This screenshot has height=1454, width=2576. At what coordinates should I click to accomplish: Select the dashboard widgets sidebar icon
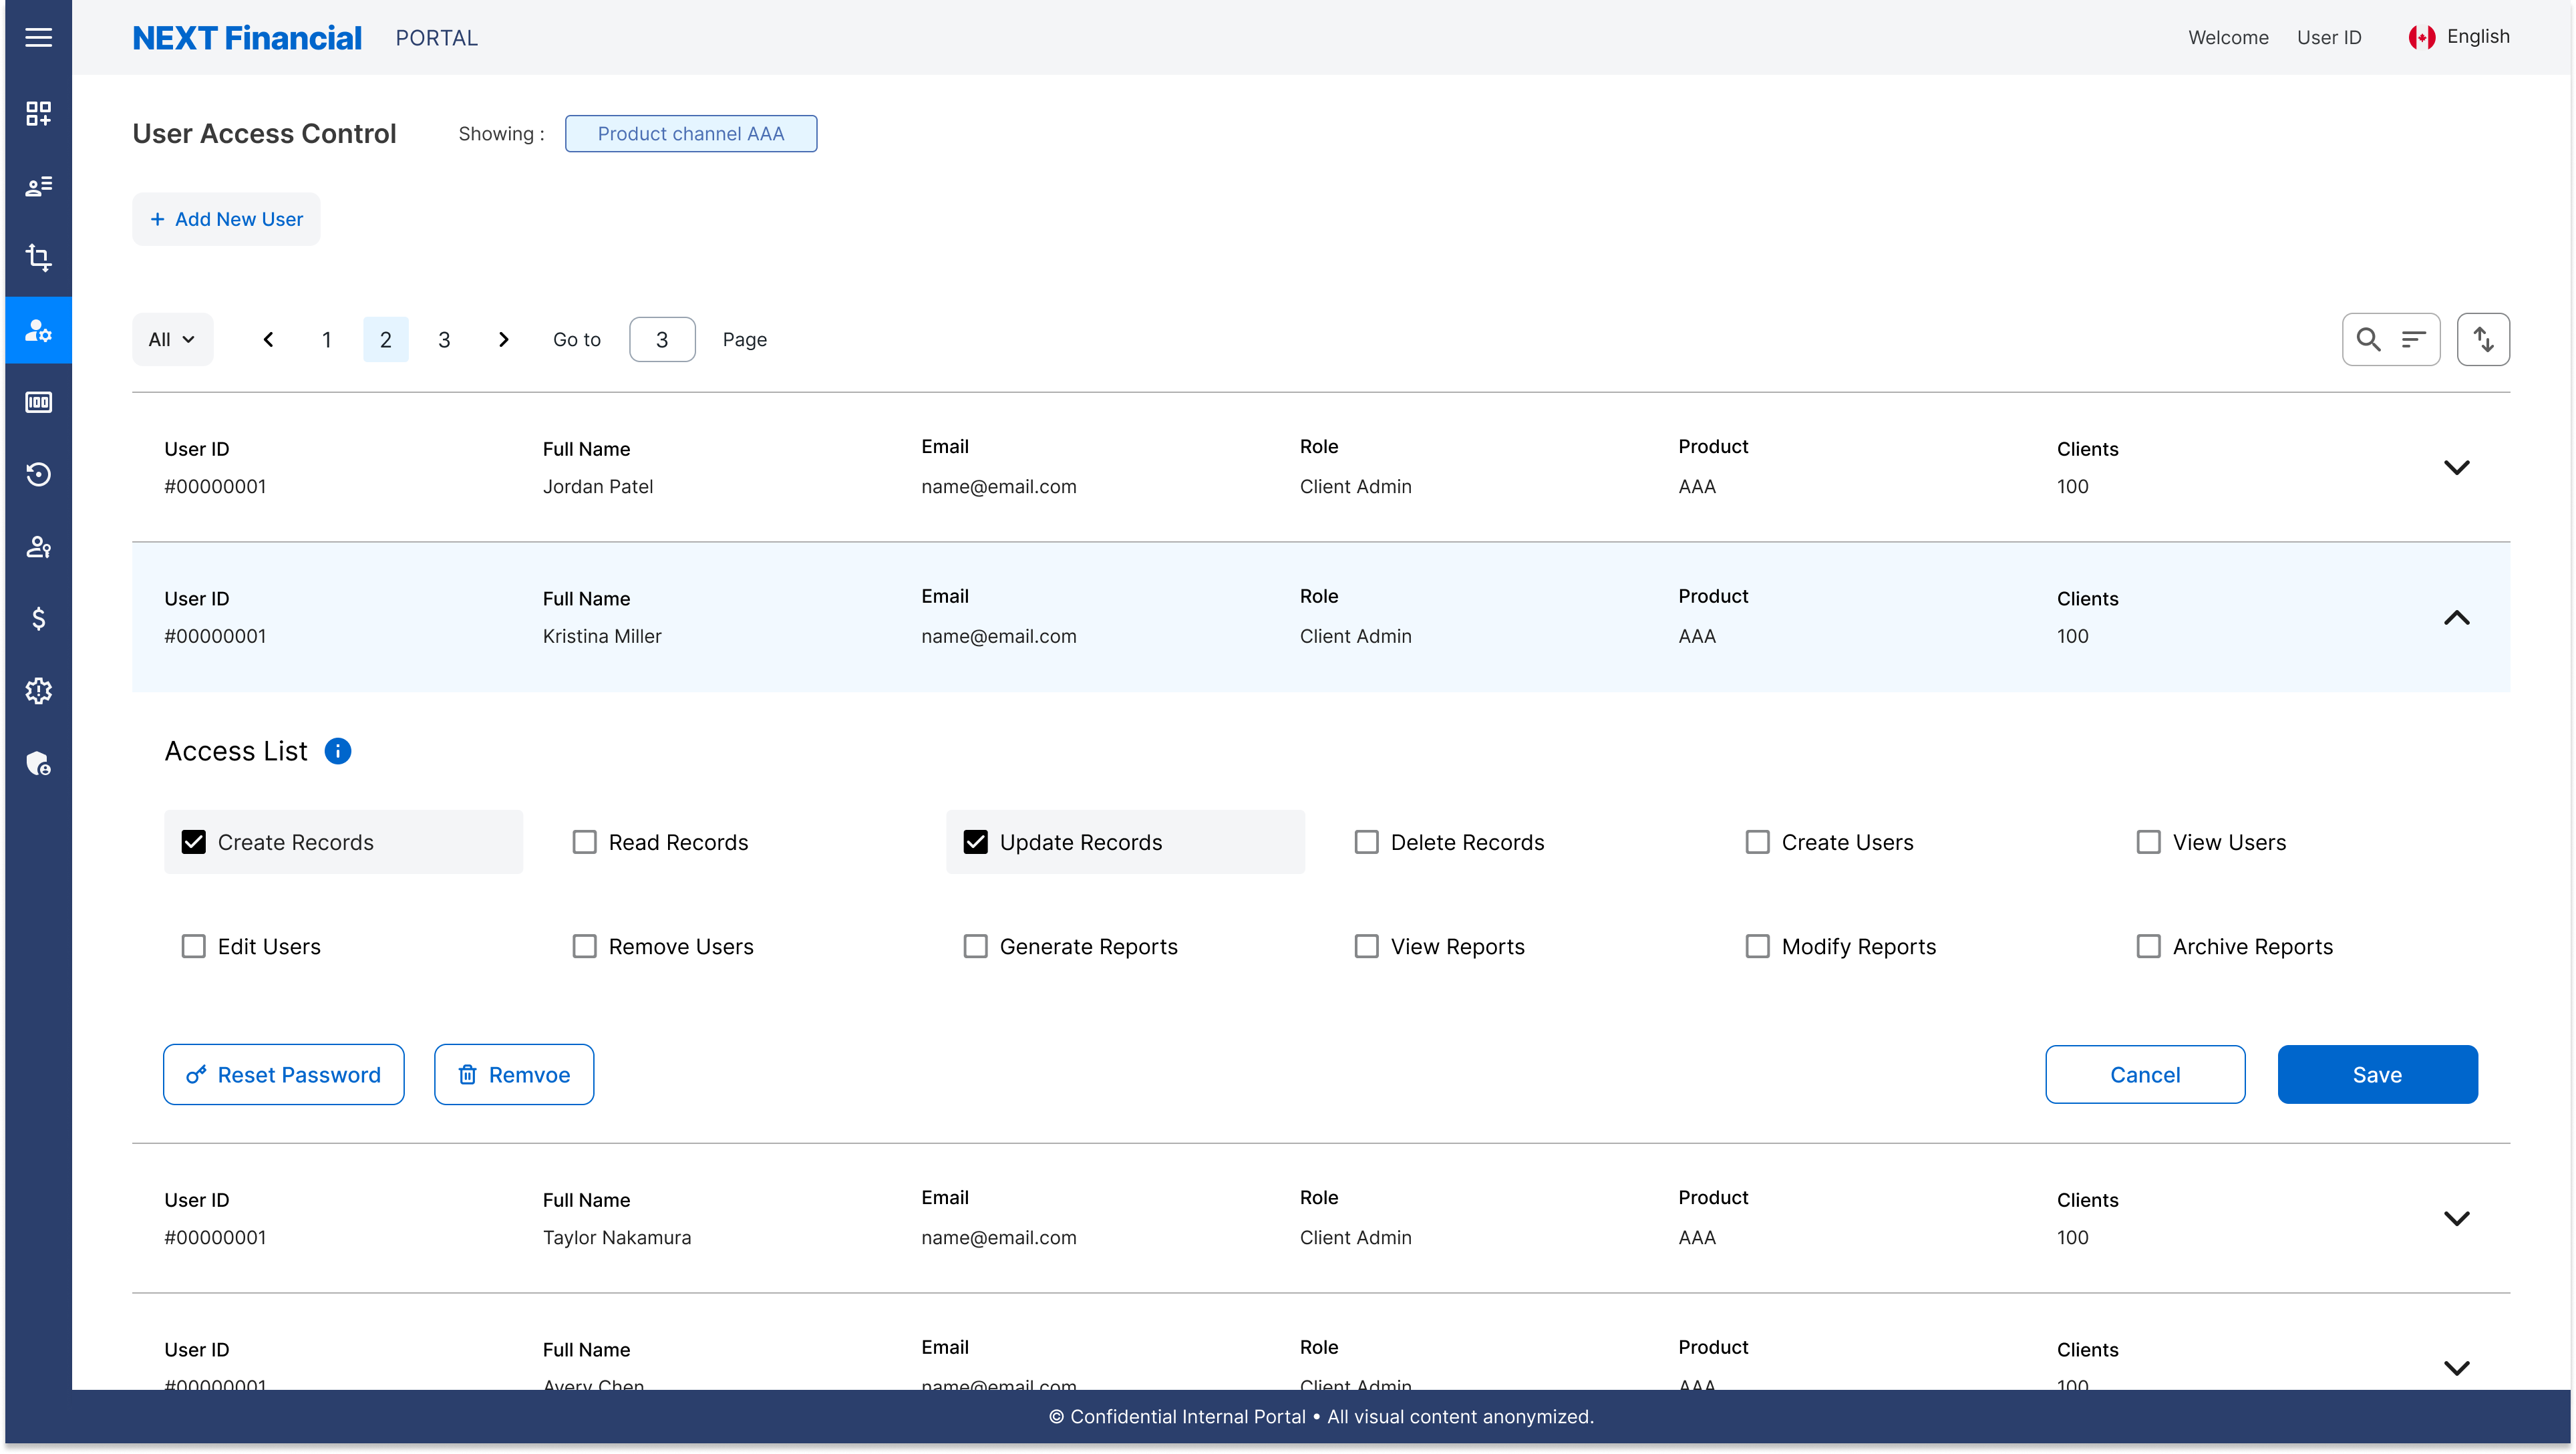38,113
